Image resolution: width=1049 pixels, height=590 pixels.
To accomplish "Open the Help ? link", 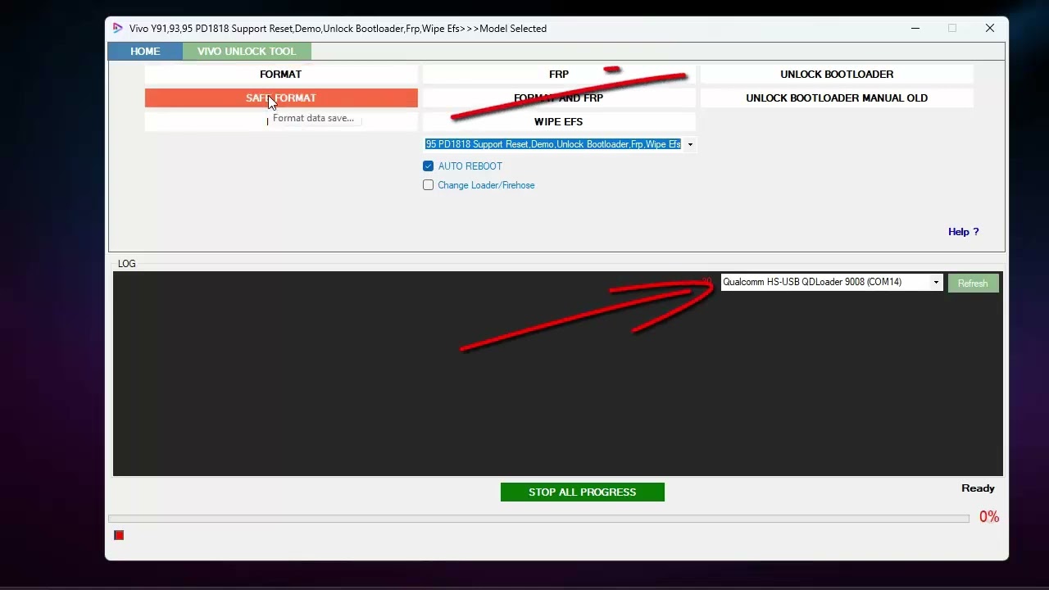I will point(964,232).
